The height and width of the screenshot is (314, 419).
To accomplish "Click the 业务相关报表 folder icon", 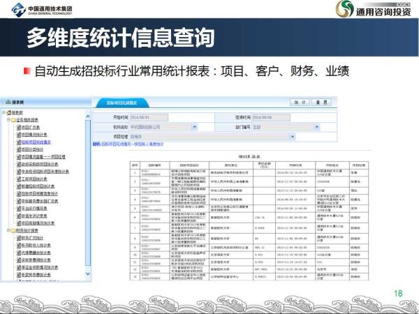I will click(x=14, y=120).
